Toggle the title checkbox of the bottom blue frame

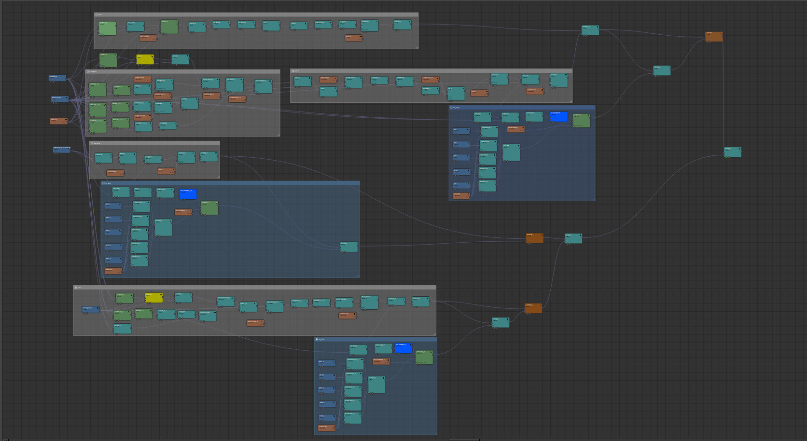[317, 340]
